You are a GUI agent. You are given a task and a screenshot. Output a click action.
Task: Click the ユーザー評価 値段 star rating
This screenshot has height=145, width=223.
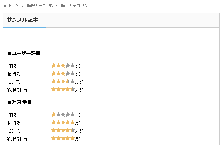[63, 66]
